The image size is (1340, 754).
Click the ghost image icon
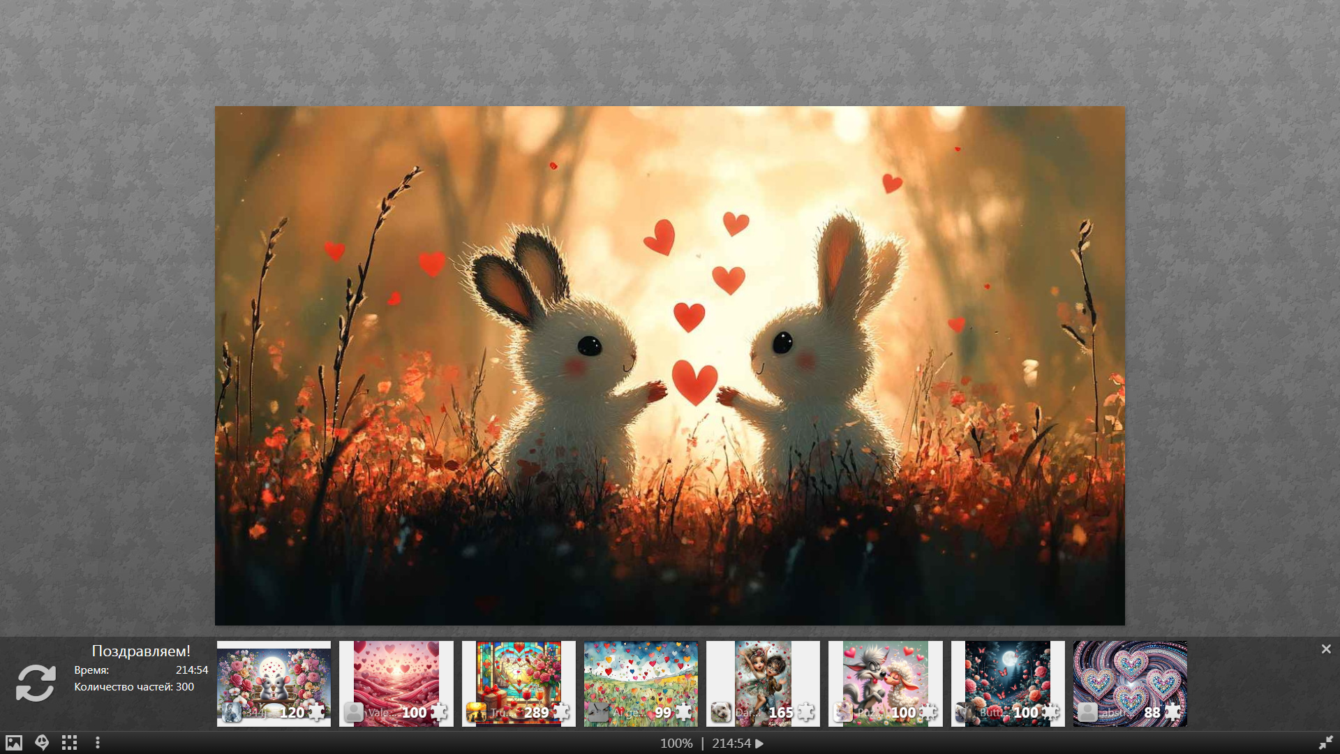[x=42, y=743]
